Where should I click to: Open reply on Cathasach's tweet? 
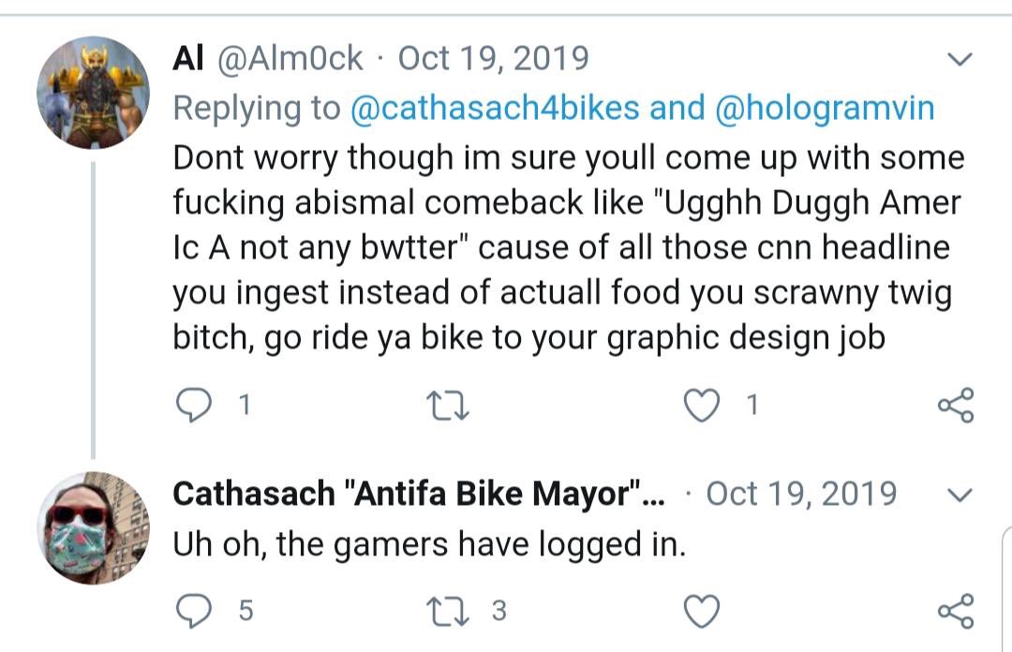point(193,611)
